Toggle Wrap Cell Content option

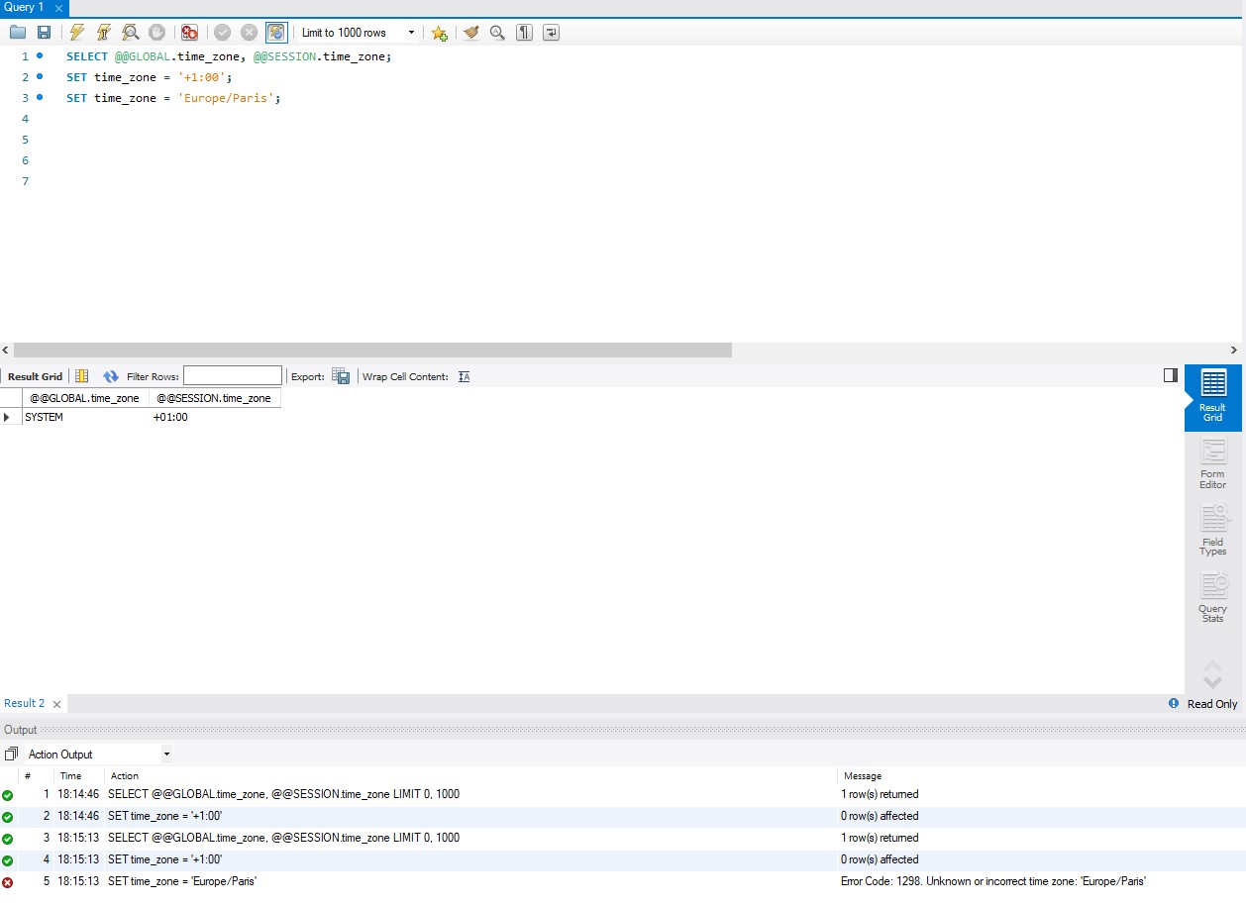click(x=464, y=376)
